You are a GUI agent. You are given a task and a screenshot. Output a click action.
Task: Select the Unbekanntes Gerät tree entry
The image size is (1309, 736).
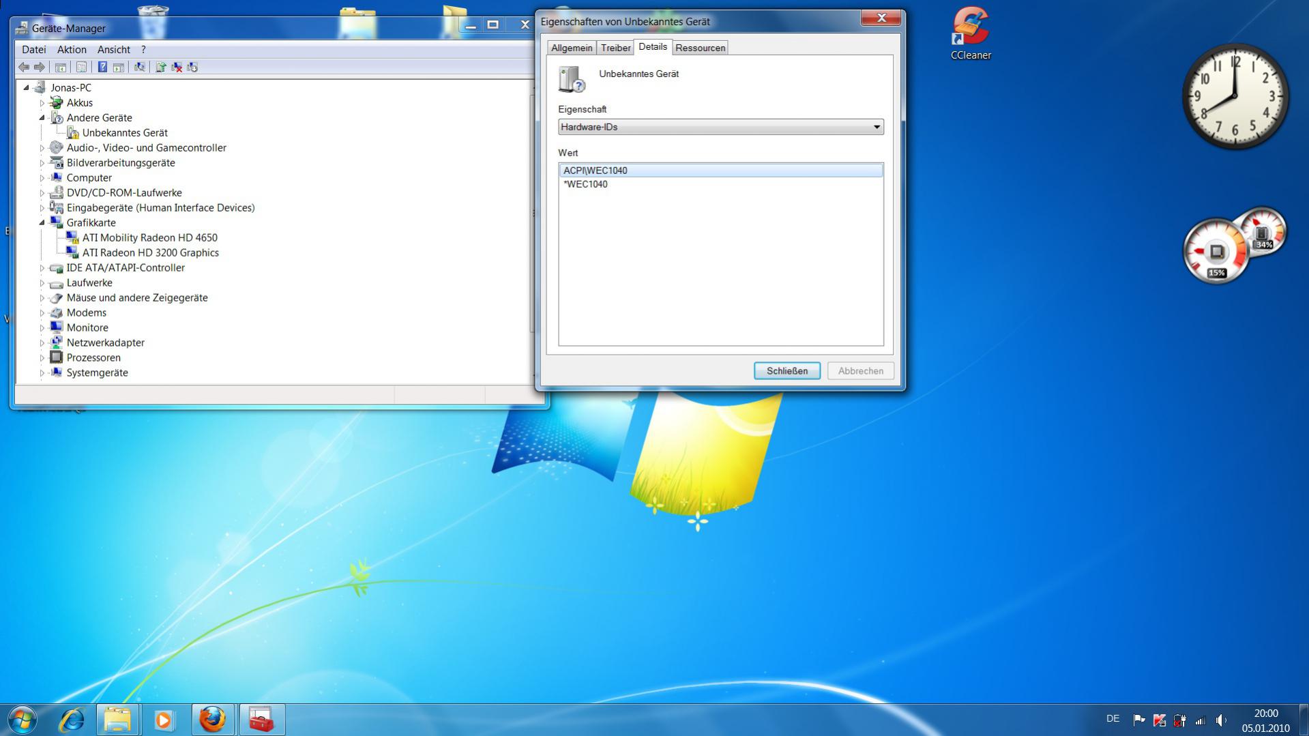(x=125, y=133)
